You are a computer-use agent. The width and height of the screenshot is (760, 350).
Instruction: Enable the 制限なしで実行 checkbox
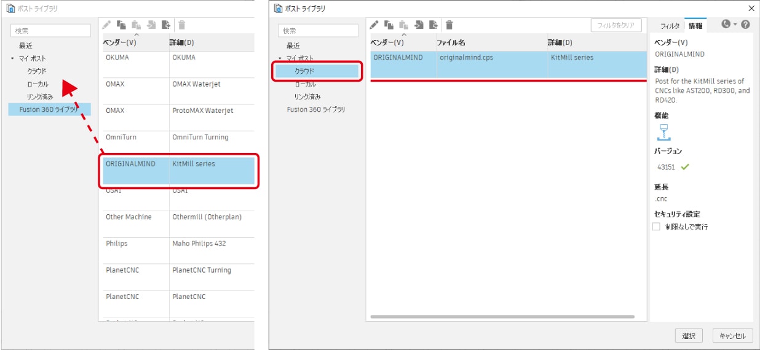(656, 227)
